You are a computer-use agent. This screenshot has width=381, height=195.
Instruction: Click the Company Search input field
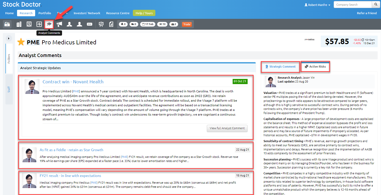[353, 5]
